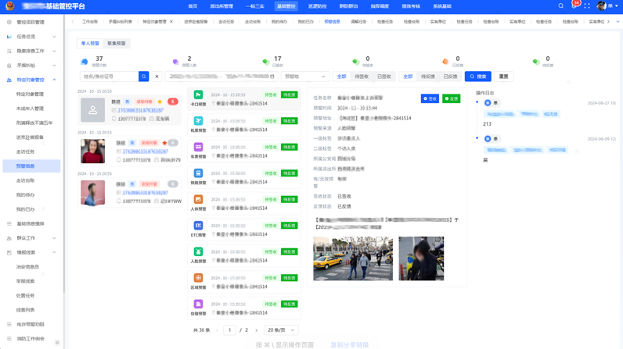Screen dimensions: 623x349
Task: Switch to the 聚集预警 tab
Action: [x=116, y=44]
